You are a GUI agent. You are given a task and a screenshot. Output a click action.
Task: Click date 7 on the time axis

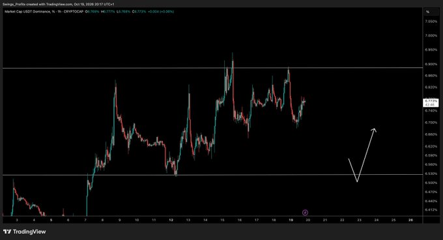85,220
